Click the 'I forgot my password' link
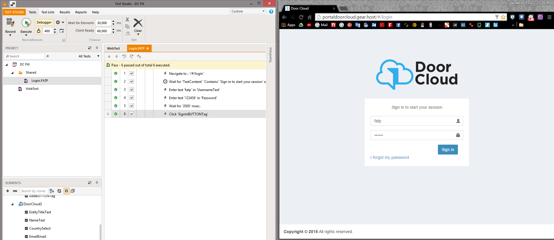This screenshot has height=240, width=554. click(x=390, y=157)
